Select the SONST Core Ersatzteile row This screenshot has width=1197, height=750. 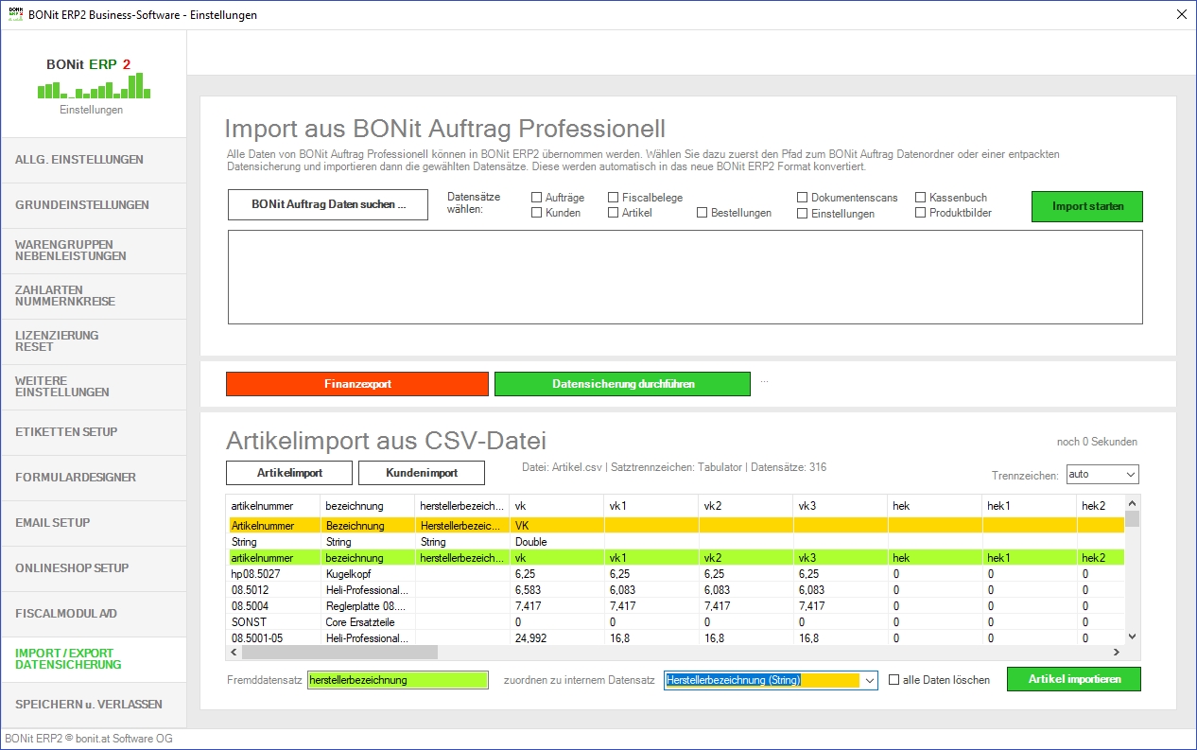coord(675,622)
